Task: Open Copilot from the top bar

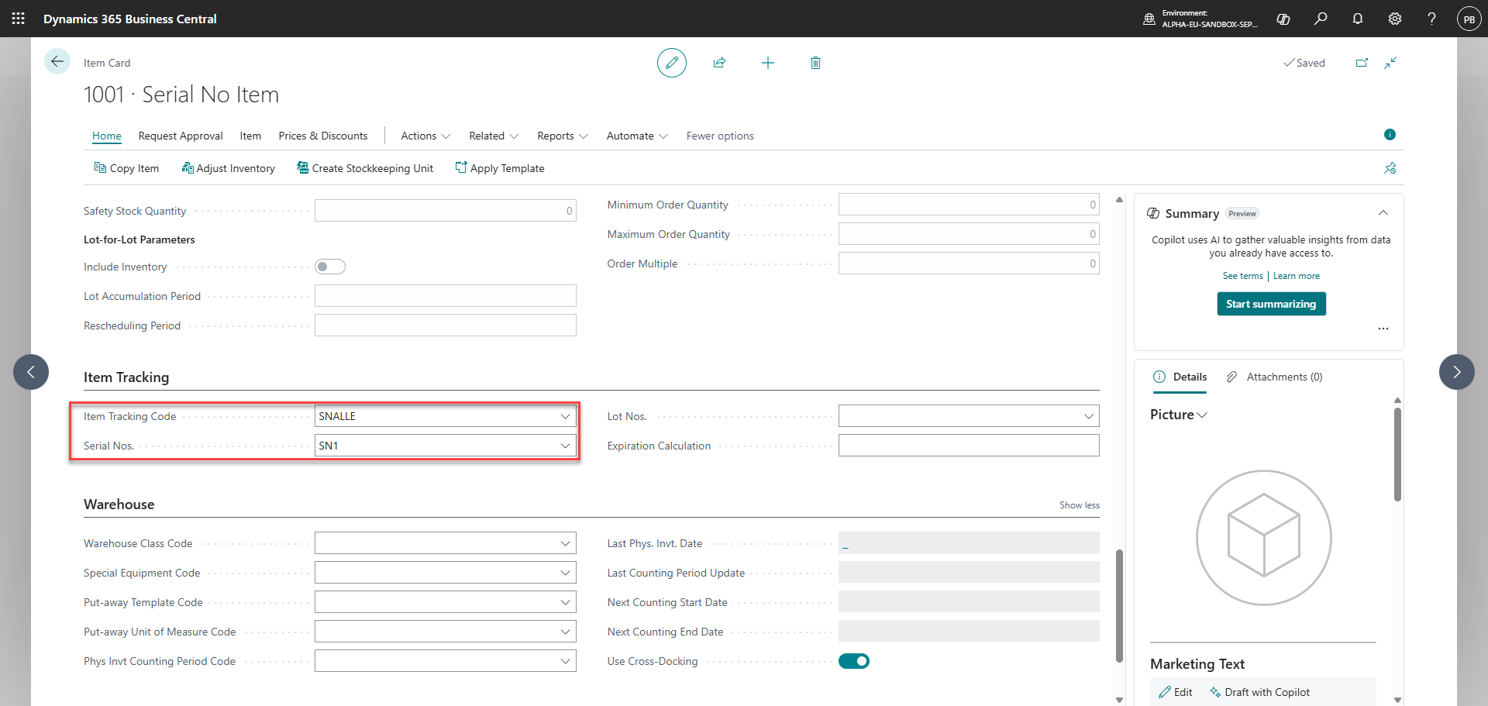Action: pos(1283,19)
